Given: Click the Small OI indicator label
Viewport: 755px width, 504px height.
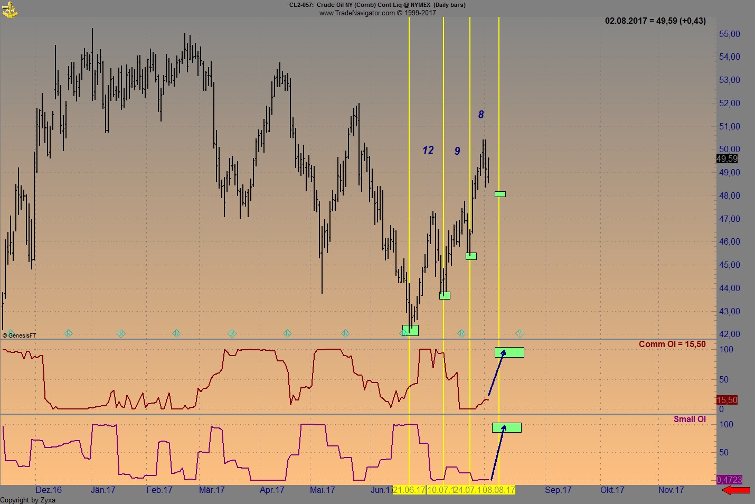Looking at the screenshot, I should (690, 419).
